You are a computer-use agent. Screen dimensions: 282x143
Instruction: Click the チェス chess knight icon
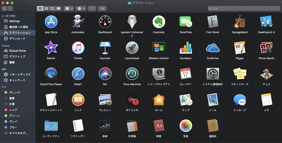click(266, 74)
